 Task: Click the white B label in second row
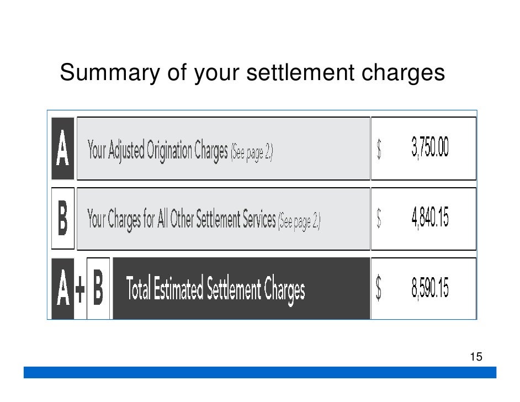pos(63,218)
